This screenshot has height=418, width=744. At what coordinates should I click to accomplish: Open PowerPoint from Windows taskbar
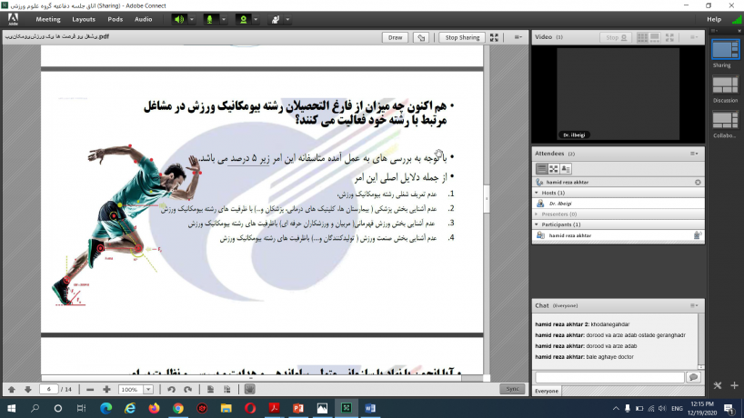pyautogui.click(x=298, y=408)
